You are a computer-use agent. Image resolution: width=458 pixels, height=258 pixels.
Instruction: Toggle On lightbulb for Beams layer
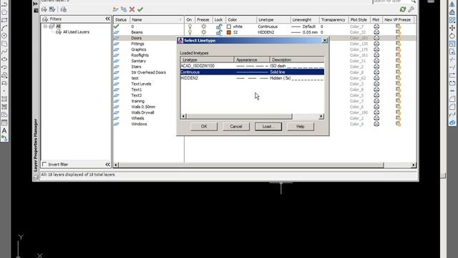tap(190, 32)
